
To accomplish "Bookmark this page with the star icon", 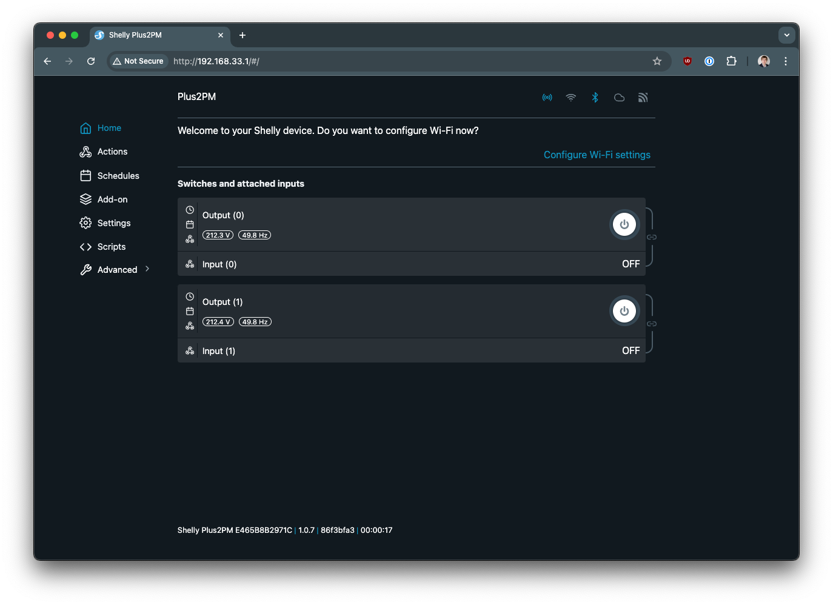I will pos(657,61).
